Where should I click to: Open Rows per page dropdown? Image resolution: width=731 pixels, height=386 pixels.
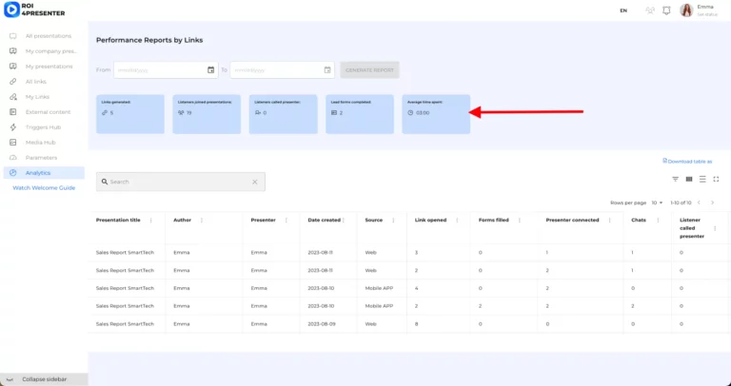[x=658, y=203]
